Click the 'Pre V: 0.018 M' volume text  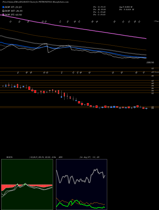click(127, 10)
